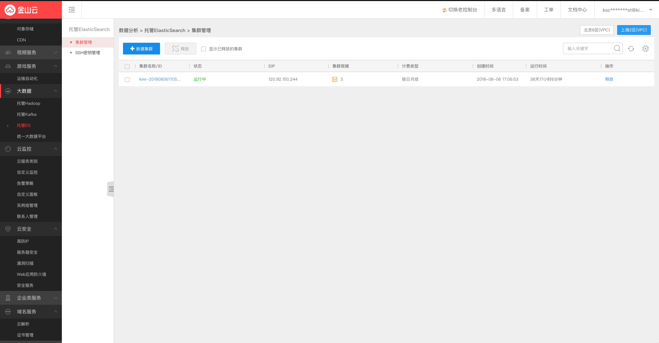The width and height of the screenshot is (659, 343).
Task: Open 证书管理 in the sidebar
Action: click(x=25, y=335)
